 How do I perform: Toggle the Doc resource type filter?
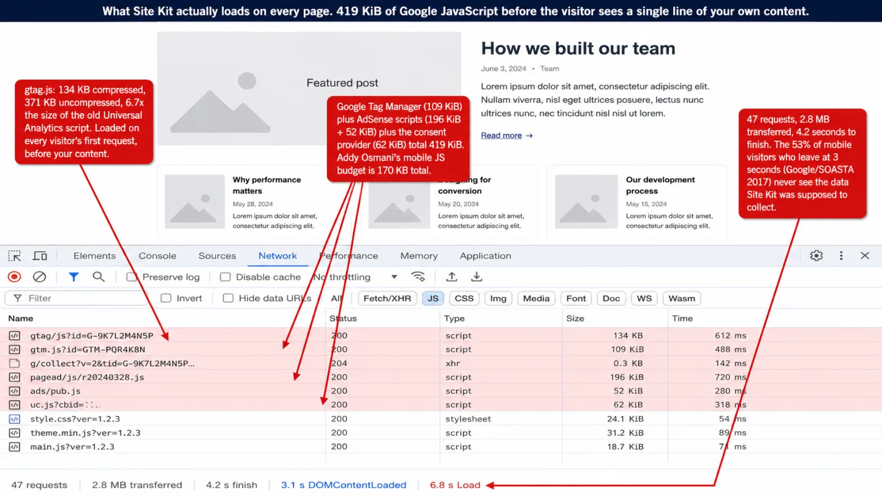611,298
